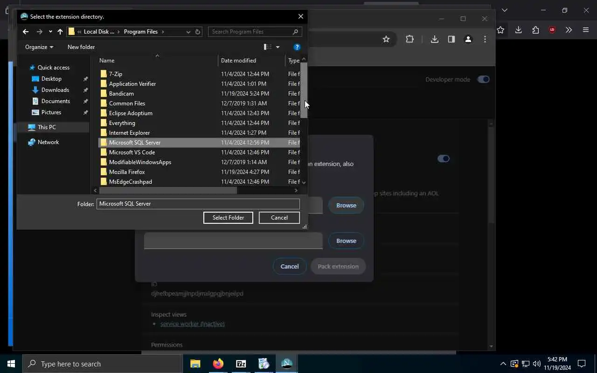Select the Everything folder
Image resolution: width=597 pixels, height=373 pixels.
(x=122, y=123)
